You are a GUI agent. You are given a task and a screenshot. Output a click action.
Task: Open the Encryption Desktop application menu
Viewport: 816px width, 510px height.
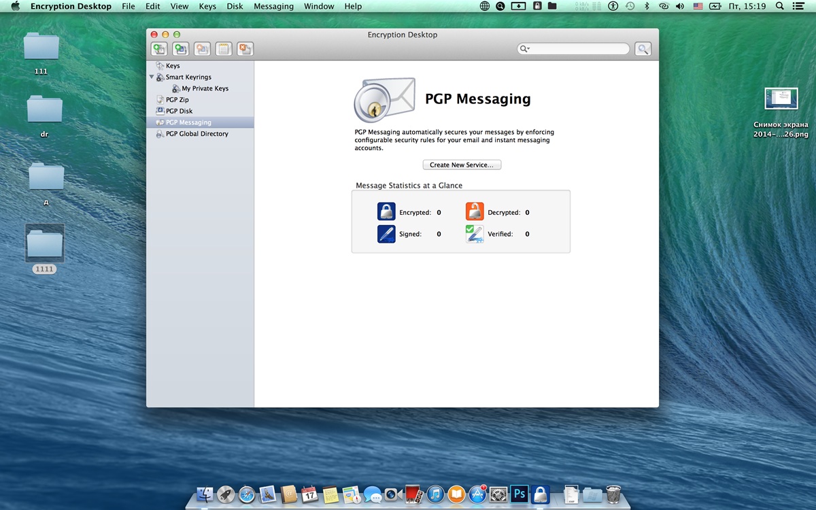71,6
